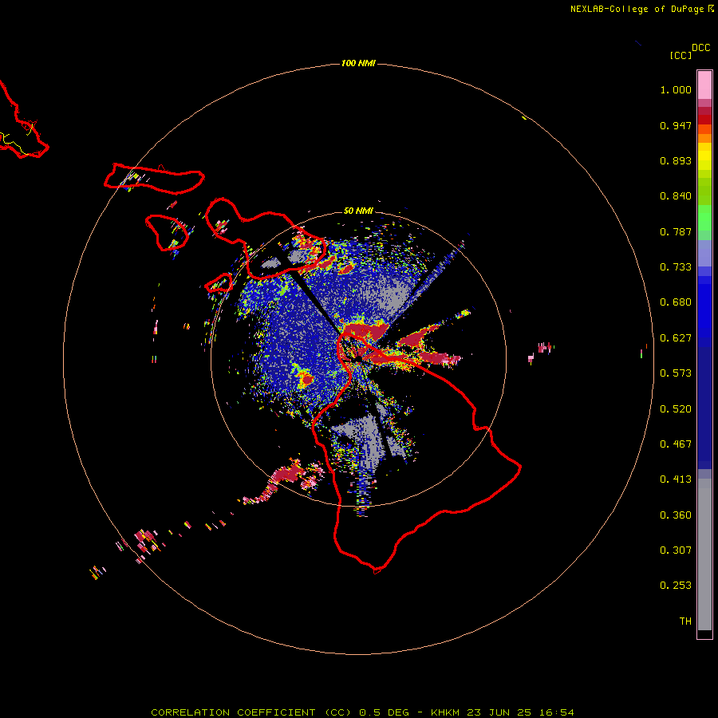Select the [CC] units label

coord(681,55)
